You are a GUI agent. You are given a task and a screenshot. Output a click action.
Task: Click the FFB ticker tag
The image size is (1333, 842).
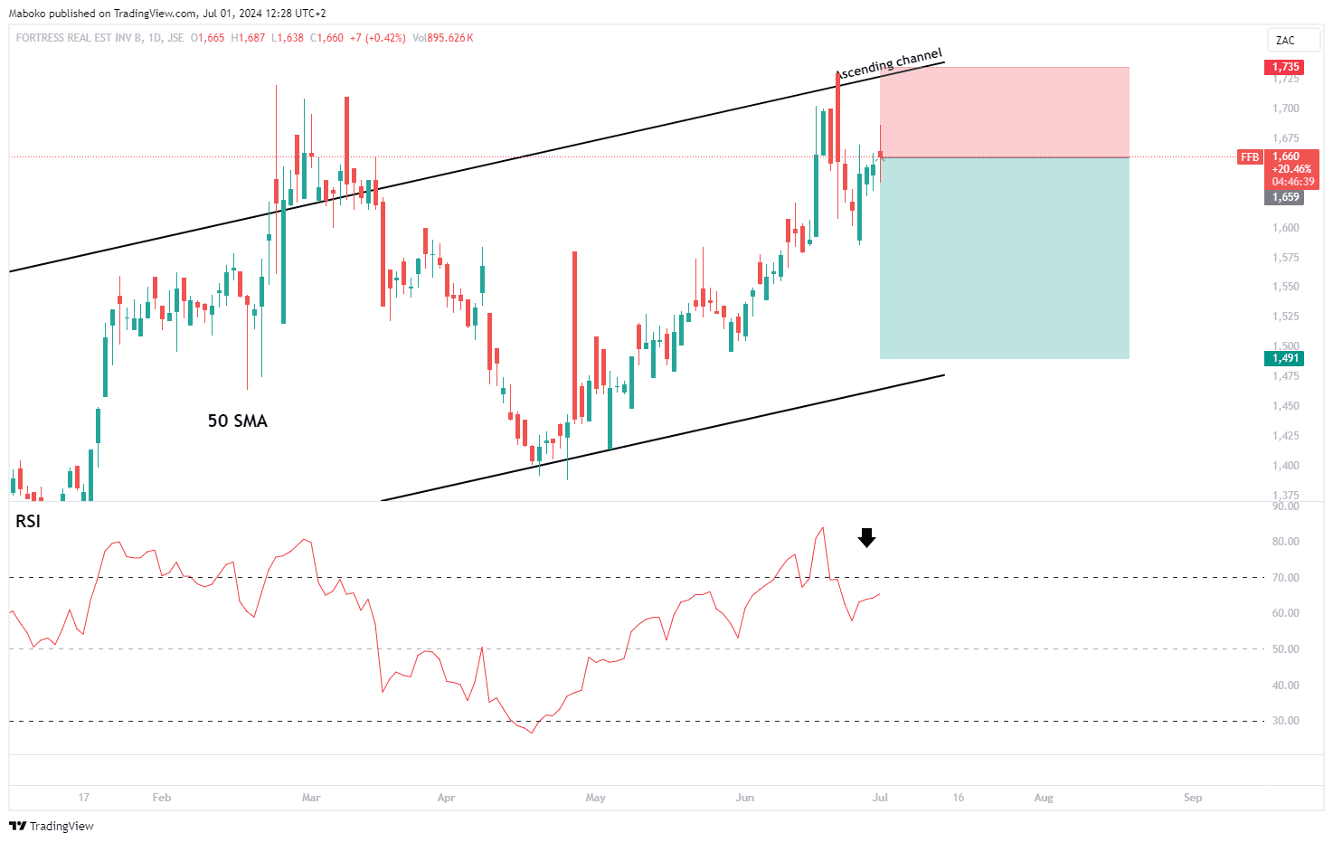[1250, 156]
